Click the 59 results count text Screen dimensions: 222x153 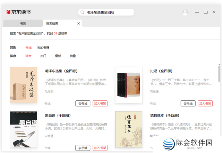[x=55, y=33]
